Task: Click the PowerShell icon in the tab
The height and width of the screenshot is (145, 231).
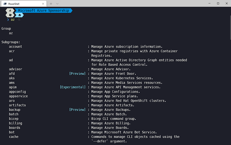Action: point(4,3)
